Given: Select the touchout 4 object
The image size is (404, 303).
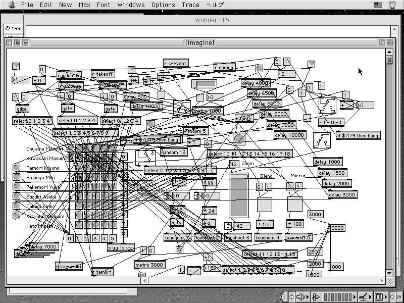Looking at the screenshot, I should pos(269,237).
